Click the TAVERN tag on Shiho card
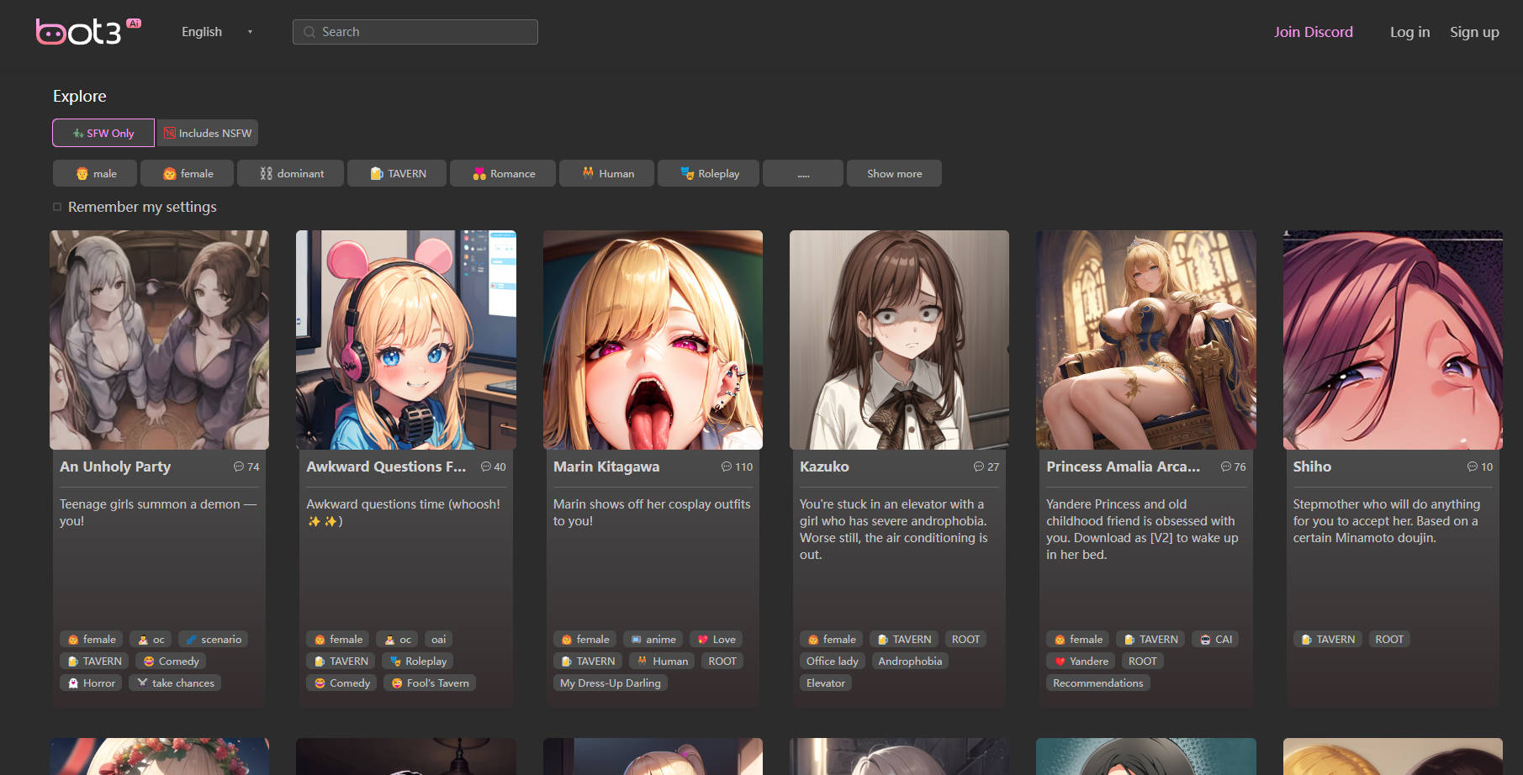1523x775 pixels. tap(1328, 640)
